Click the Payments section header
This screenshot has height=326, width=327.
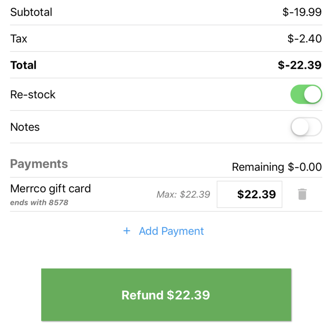[x=39, y=164]
